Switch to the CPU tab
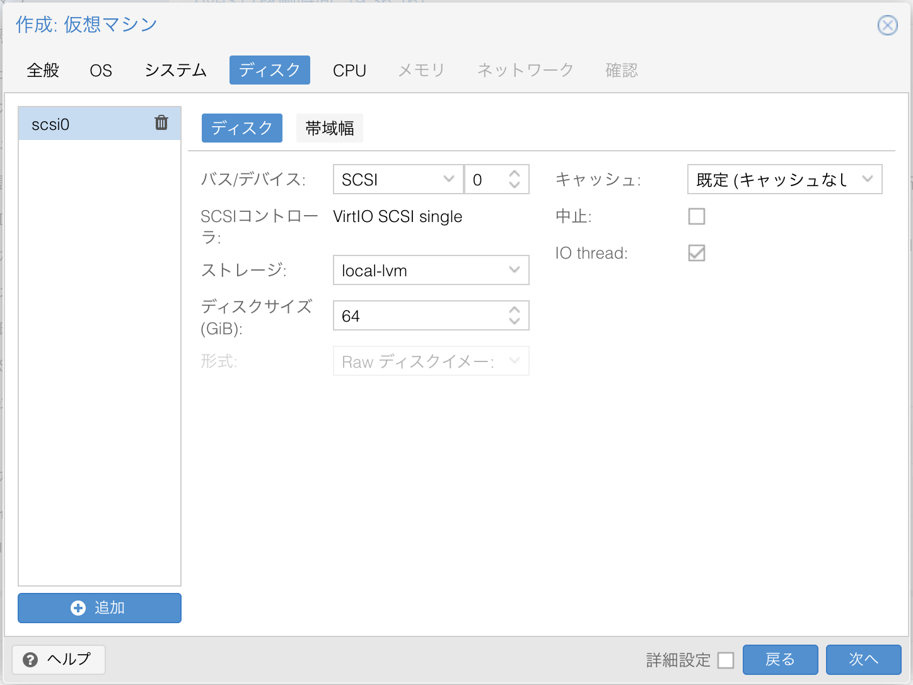The image size is (913, 685). [x=349, y=70]
